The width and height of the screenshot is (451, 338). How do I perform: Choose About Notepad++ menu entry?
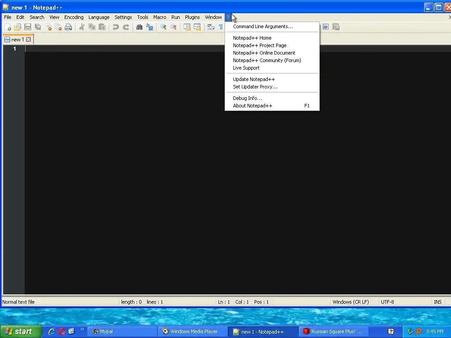click(272, 106)
